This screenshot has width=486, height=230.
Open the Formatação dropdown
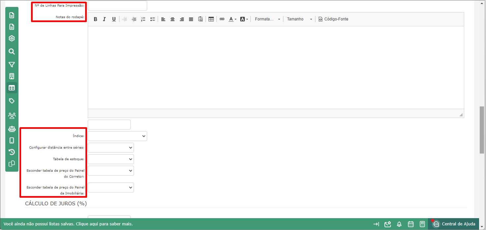click(x=267, y=19)
